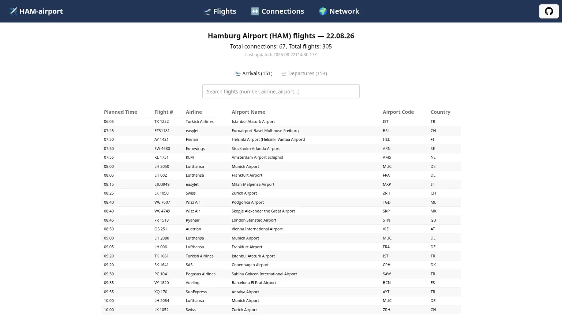The width and height of the screenshot is (562, 316).
Task: Click the plane icon next to Flights
Action: [207, 12]
